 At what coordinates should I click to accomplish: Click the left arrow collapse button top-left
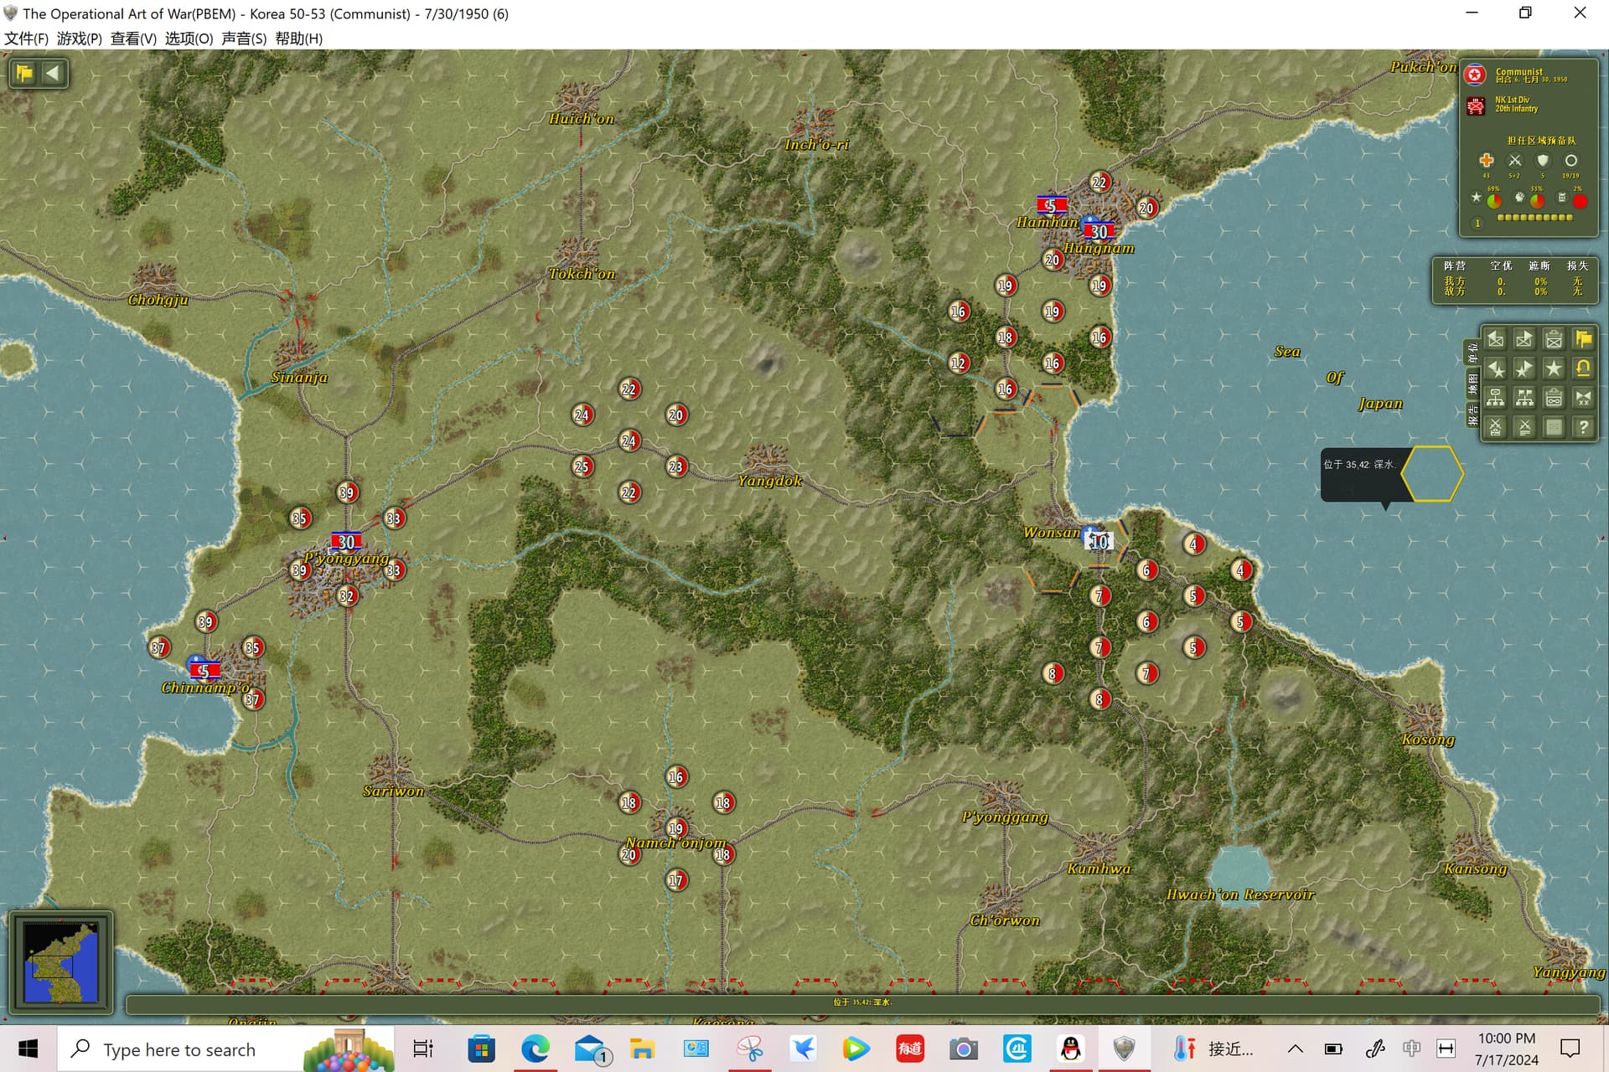(x=52, y=73)
